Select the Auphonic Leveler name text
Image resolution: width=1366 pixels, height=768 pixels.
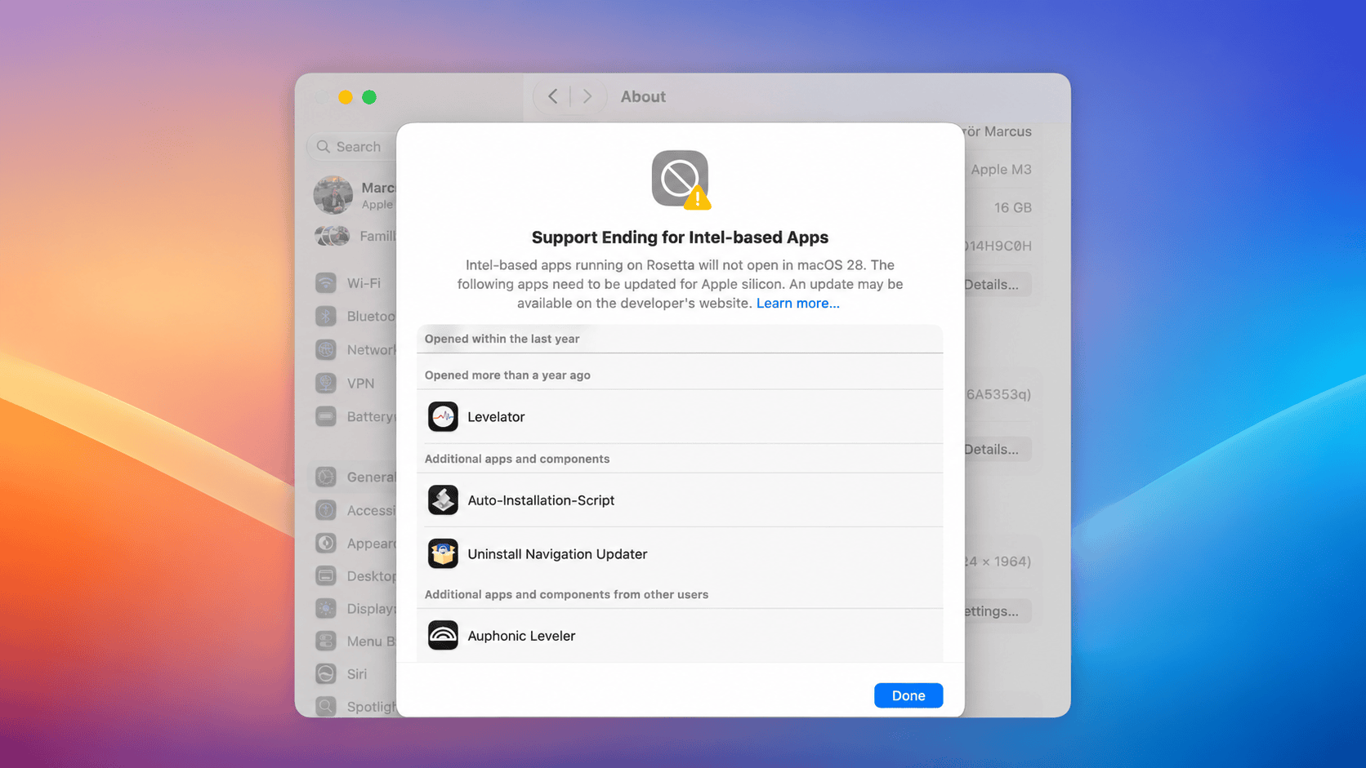521,636
